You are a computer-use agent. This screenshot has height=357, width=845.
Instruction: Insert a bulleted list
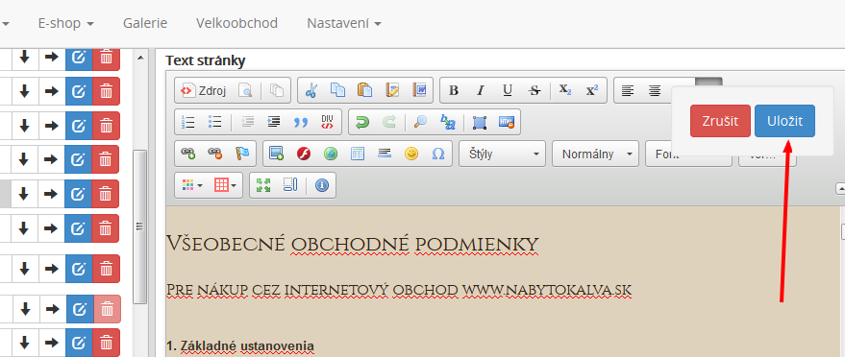[x=215, y=122]
